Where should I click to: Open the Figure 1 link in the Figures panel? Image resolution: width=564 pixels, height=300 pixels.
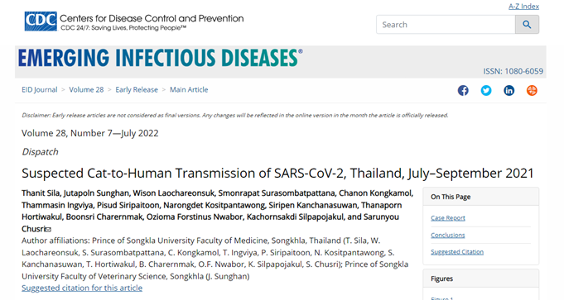442,298
